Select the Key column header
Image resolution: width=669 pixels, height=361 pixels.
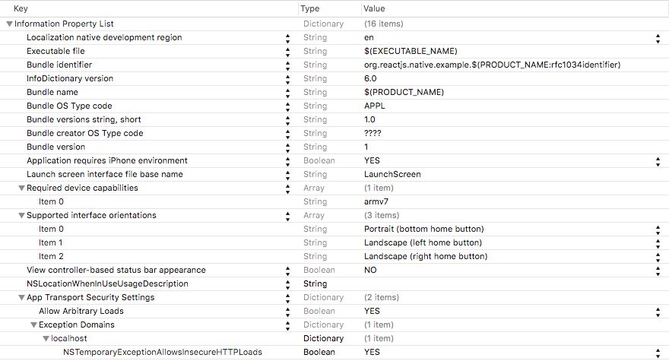point(149,8)
